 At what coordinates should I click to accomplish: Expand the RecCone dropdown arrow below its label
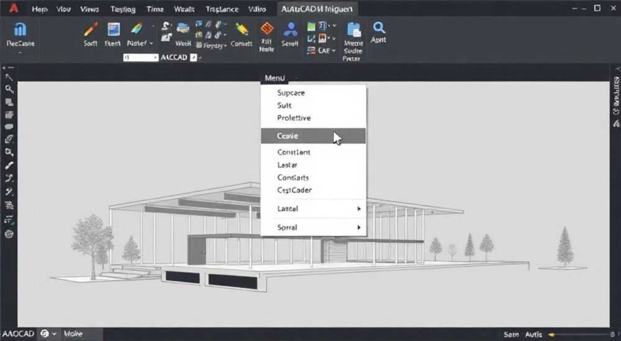[x=20, y=52]
